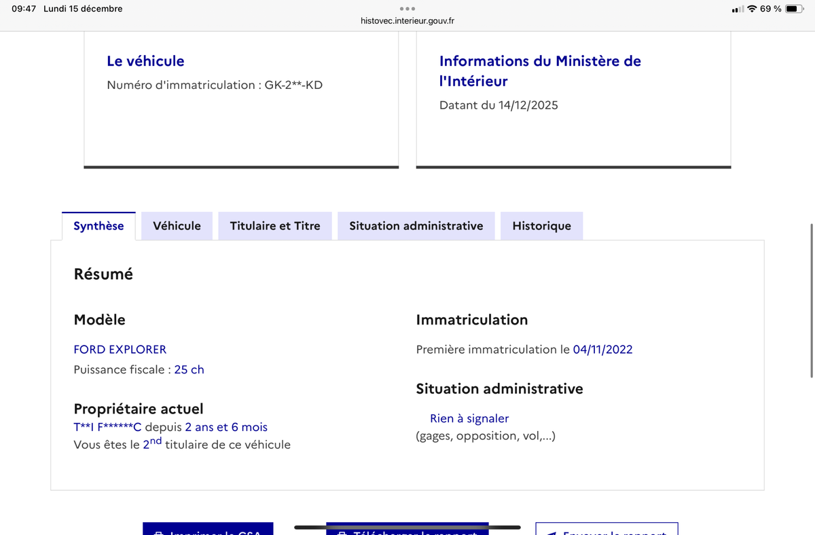Open the three-dot multitasking menu
The image size is (815, 535).
click(x=407, y=9)
